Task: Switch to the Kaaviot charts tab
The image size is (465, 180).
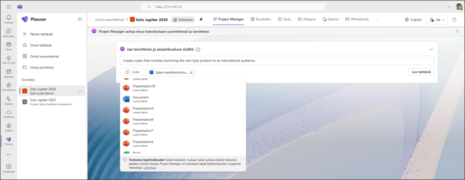Action: coord(331,19)
